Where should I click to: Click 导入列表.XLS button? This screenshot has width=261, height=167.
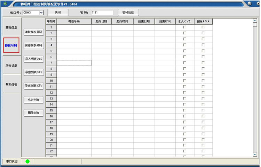pos(33,59)
